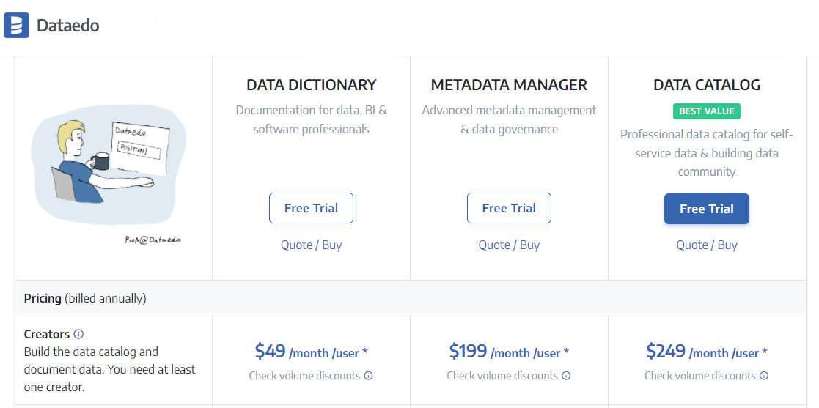Screen dimensions: 819x408
Task: Select the METADATA MANAGER plan heading
Action: click(510, 84)
